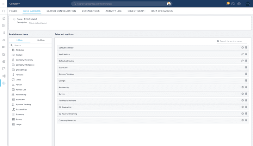Click the administration gear in left sidebar
Image resolution: width=253 pixels, height=146 pixels.
[3, 83]
